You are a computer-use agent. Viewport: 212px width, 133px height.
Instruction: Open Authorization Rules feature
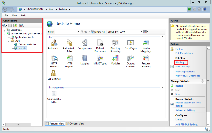click(x=69, y=46)
